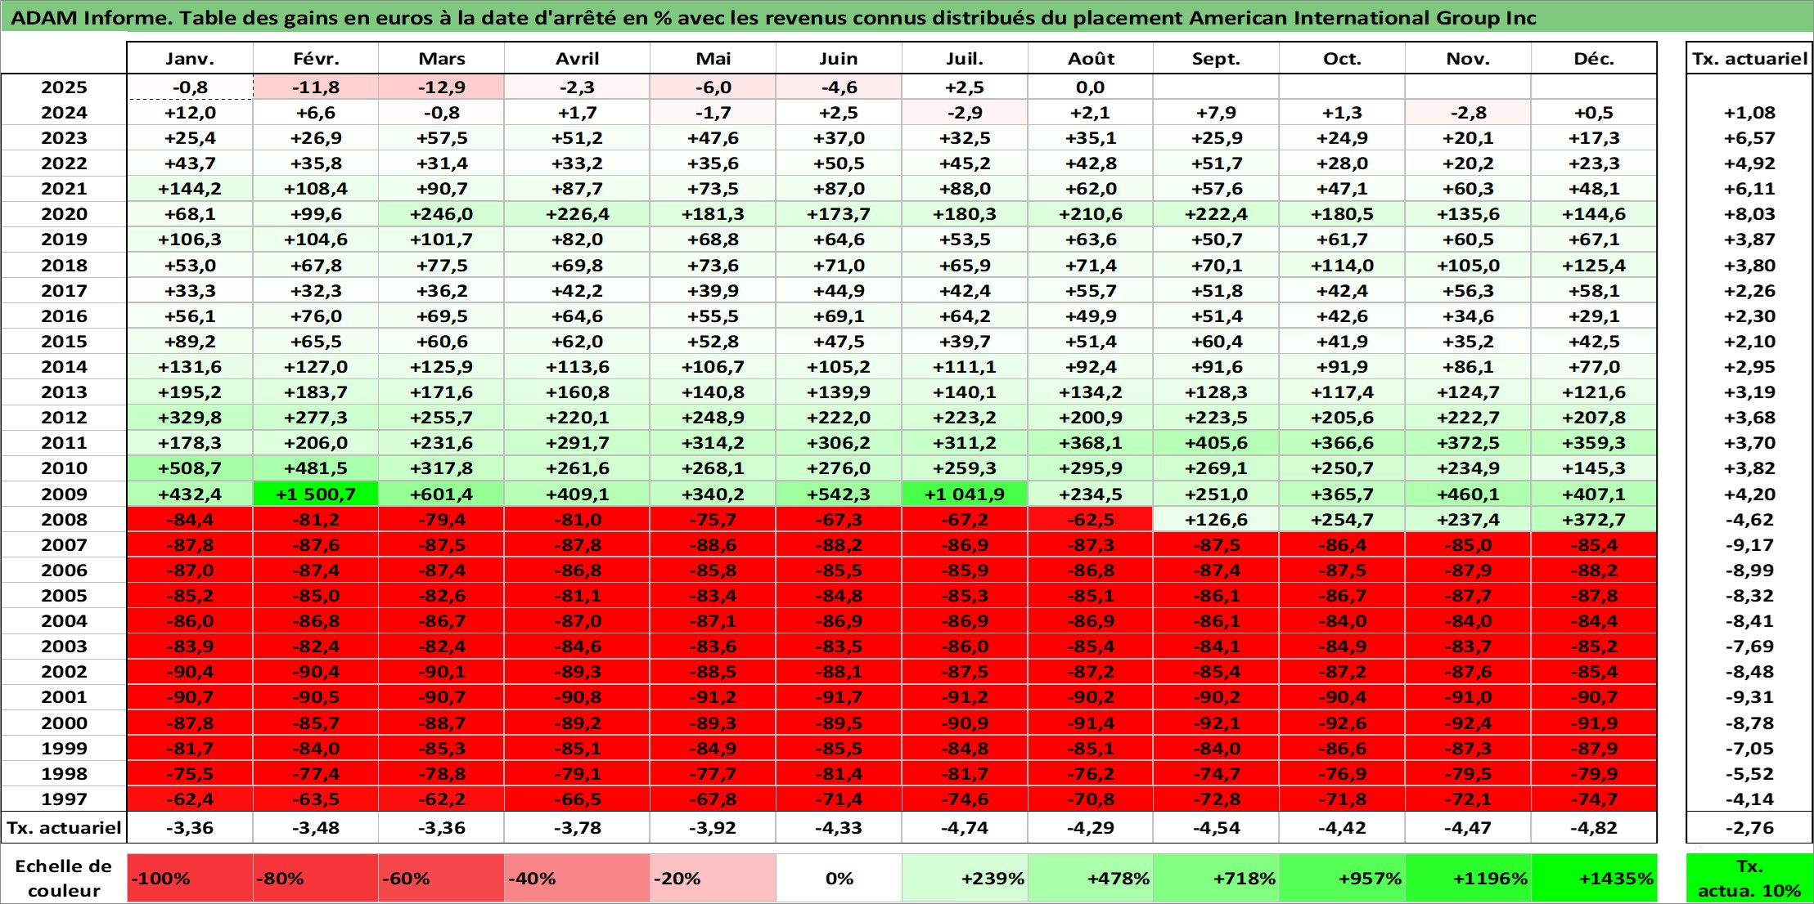Click the -62,4 cell in 1997
The image size is (1814, 904).
point(190,799)
